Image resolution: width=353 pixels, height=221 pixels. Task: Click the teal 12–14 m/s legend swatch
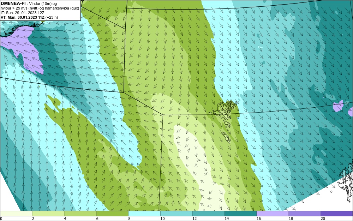[x=209, y=213]
